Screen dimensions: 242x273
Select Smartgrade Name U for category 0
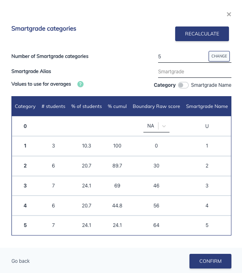tap(207, 126)
